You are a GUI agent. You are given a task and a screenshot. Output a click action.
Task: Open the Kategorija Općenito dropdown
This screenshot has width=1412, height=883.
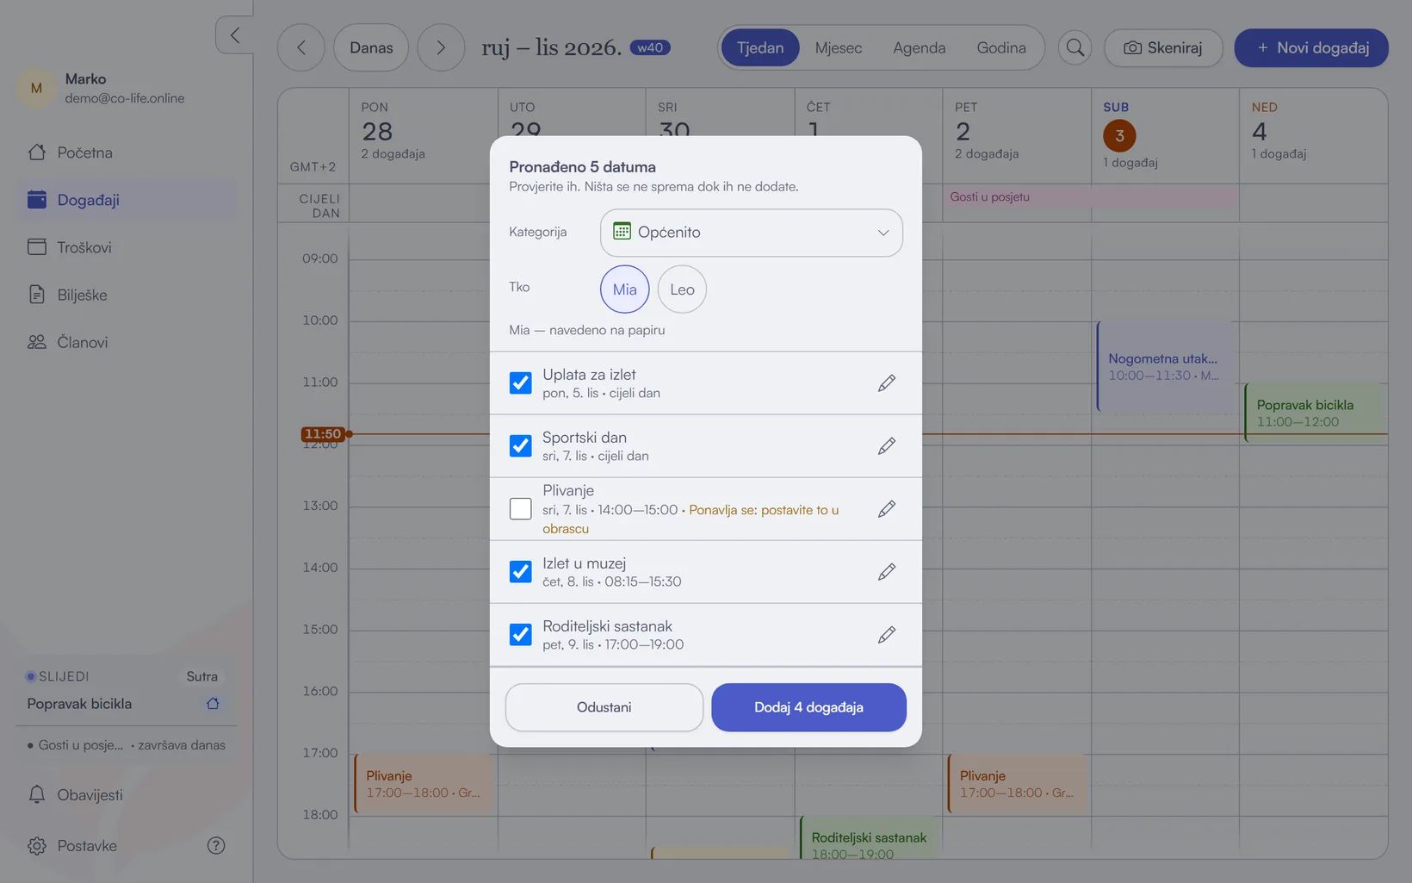click(751, 233)
